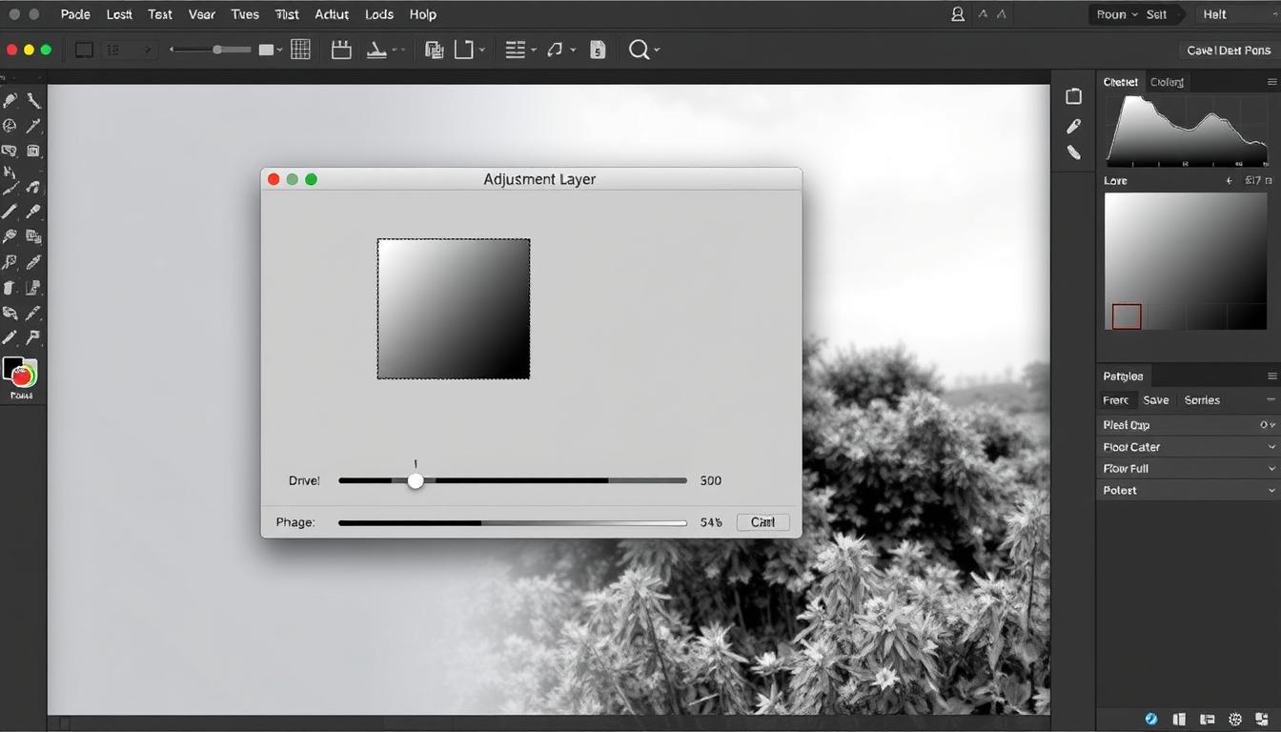Click the blue circle icon at bottom right
1281x732 pixels.
coord(1151,719)
